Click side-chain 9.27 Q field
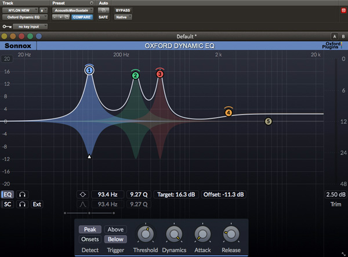This screenshot has height=257, width=348. point(139,204)
